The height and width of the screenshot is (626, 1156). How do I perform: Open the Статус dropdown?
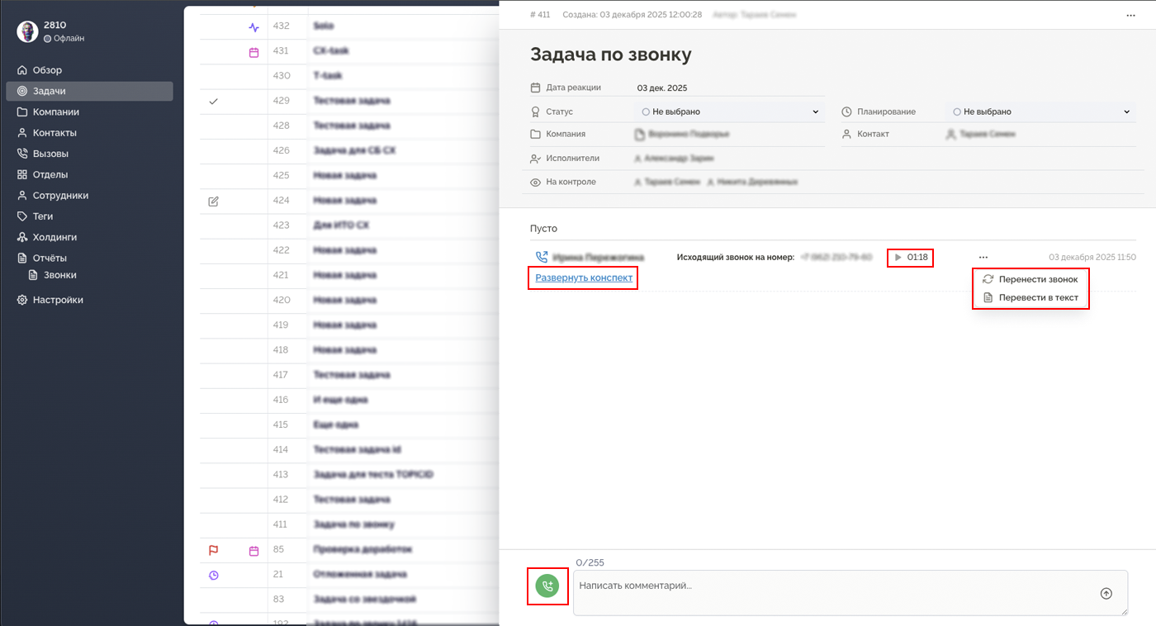click(816, 111)
